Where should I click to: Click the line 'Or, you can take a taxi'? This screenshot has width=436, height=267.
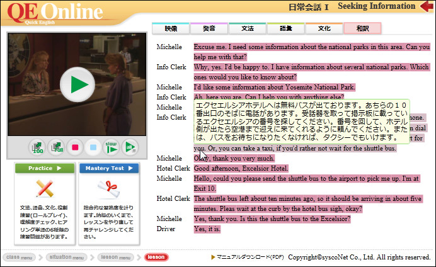(x=302, y=149)
